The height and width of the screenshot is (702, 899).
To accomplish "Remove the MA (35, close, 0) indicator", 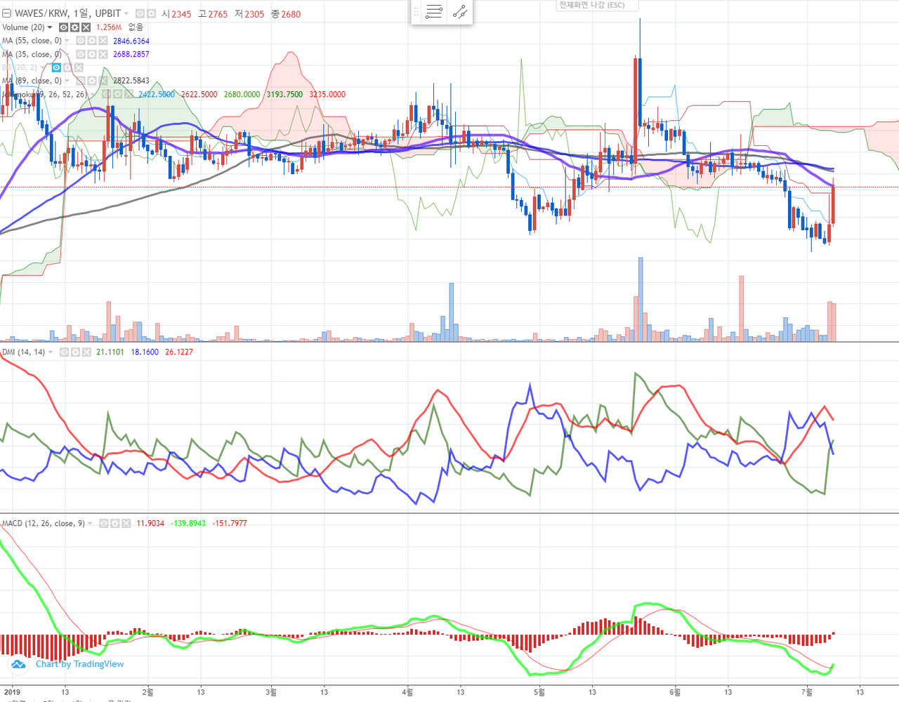I will (x=103, y=54).
